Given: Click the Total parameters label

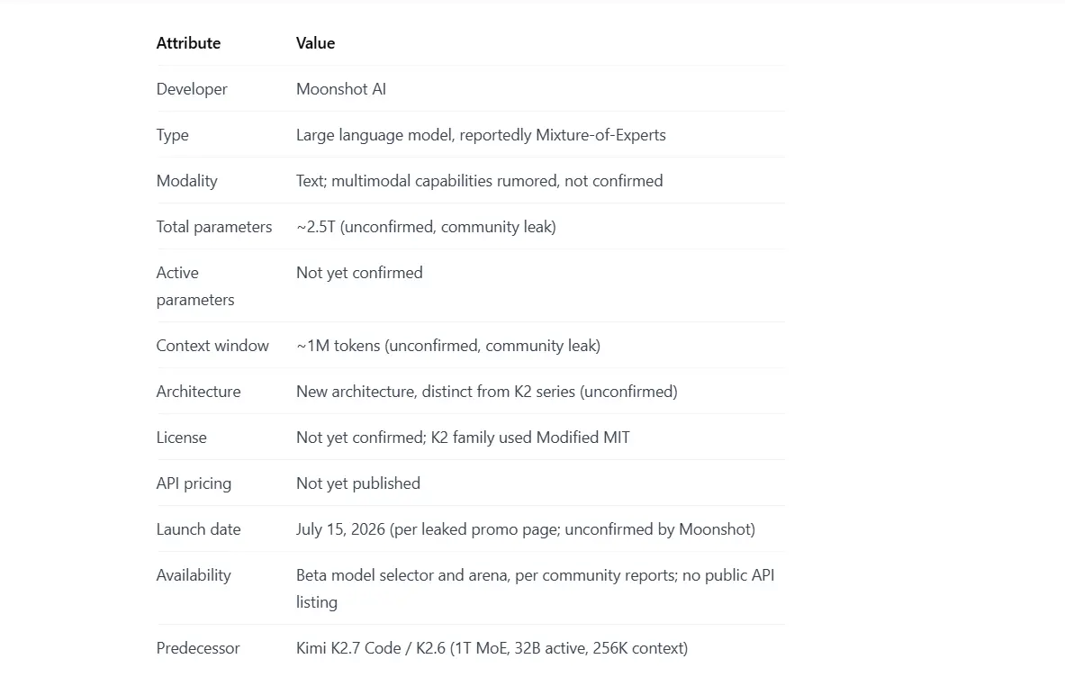Looking at the screenshot, I should pyautogui.click(x=214, y=227).
